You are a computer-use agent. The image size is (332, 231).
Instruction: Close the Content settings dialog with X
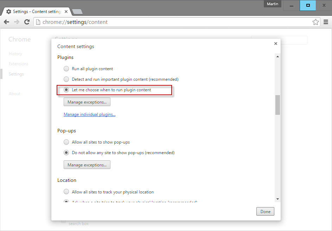click(x=275, y=44)
